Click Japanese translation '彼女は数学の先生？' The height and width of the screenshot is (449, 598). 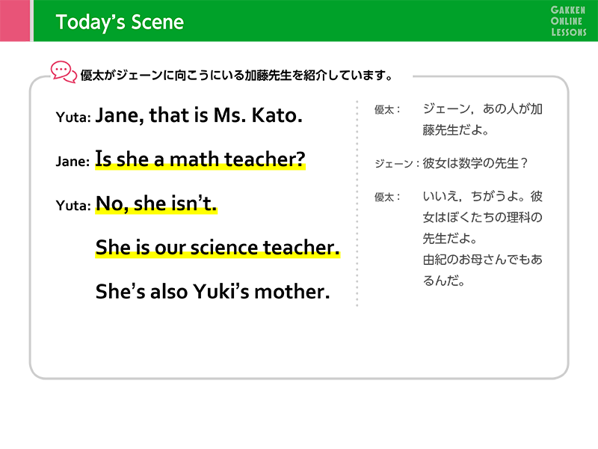(x=475, y=163)
